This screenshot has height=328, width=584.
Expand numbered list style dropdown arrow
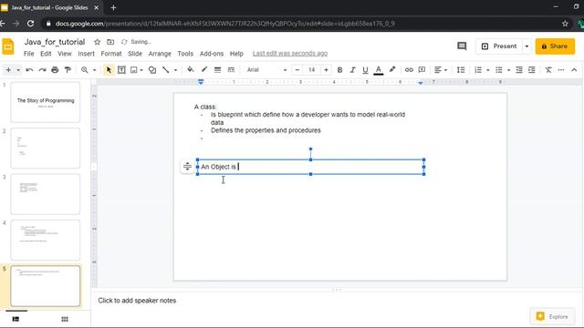tap(488, 70)
